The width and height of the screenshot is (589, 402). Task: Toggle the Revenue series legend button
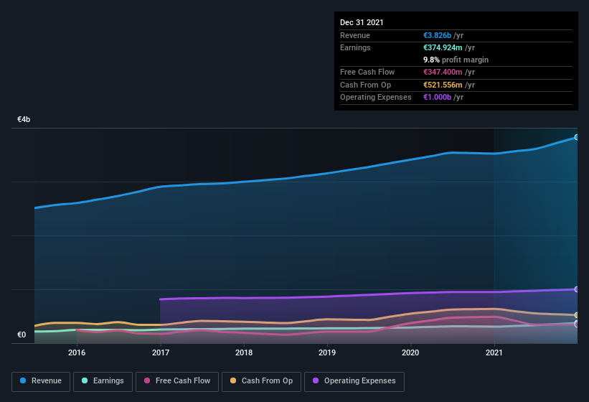click(41, 381)
